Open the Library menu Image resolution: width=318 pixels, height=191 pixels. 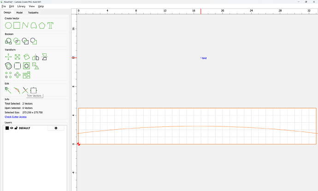21,6
